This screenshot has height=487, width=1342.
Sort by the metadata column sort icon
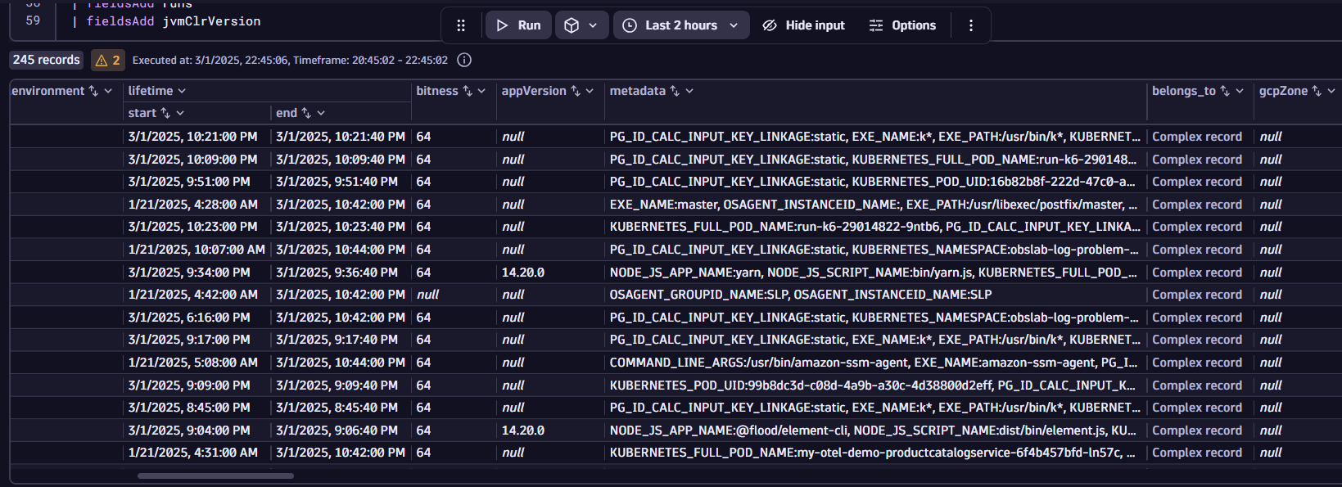[675, 91]
